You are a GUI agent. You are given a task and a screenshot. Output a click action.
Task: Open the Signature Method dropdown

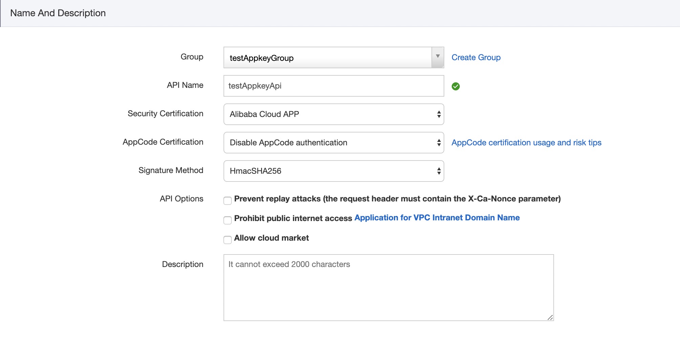334,171
